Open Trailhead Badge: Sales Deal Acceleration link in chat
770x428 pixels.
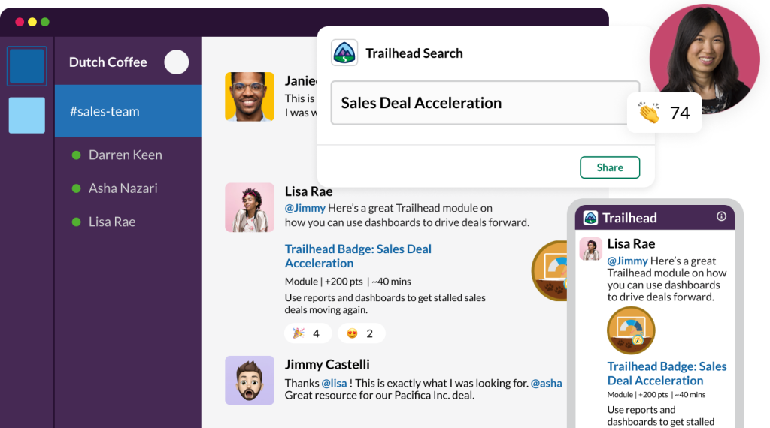point(358,256)
